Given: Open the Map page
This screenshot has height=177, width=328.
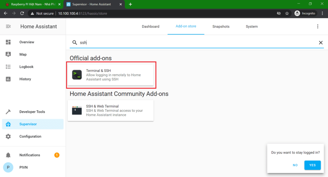Looking at the screenshot, I should click(x=23, y=54).
